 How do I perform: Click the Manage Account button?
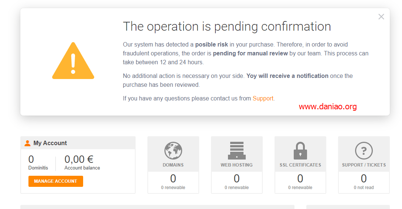[x=56, y=181]
